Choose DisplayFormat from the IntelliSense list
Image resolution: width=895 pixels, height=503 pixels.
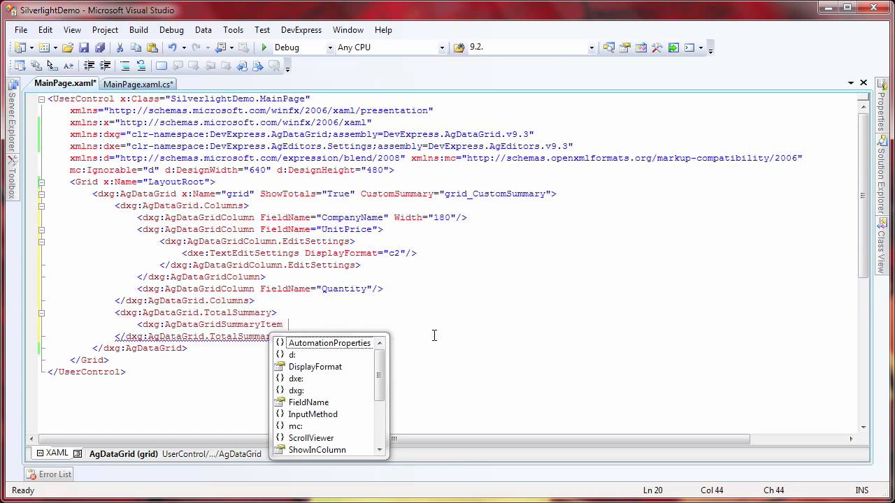pyautogui.click(x=315, y=367)
